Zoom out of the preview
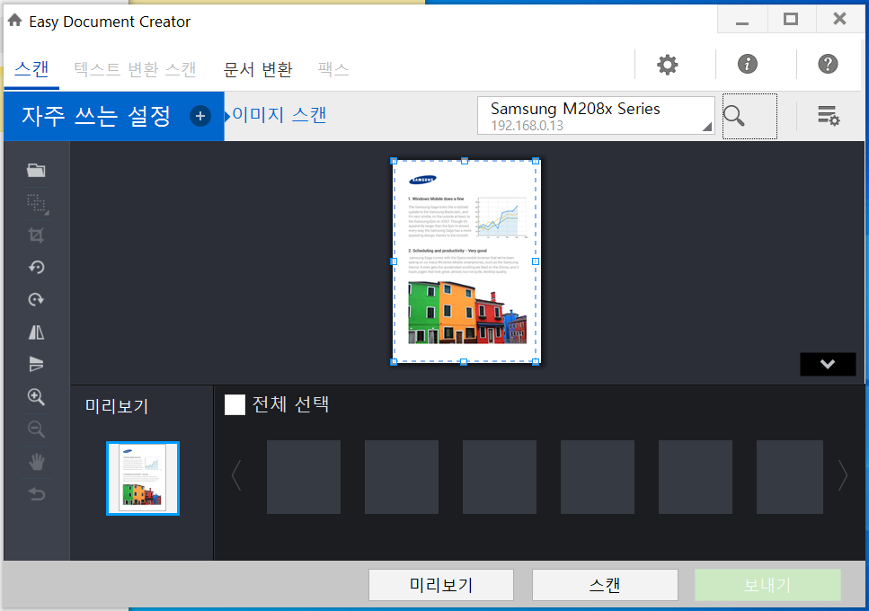The image size is (869, 611). tap(36, 429)
